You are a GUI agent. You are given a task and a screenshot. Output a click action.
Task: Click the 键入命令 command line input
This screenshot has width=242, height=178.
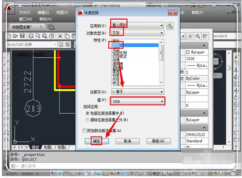(96, 166)
